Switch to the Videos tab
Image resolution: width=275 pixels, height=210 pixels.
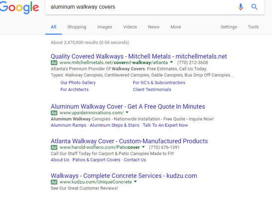click(x=130, y=27)
